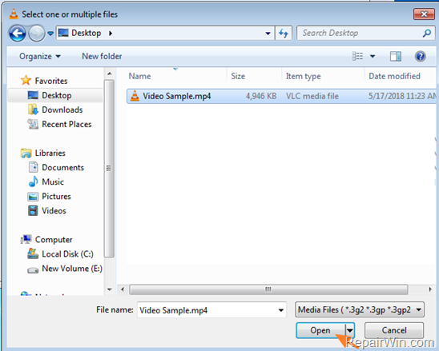439x351 pixels.
Task: Click the 5/17/2018 date modified cell
Action: click(402, 97)
